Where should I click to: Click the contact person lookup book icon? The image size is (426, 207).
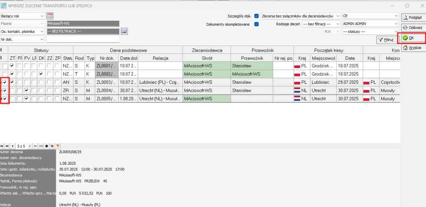pos(124,32)
